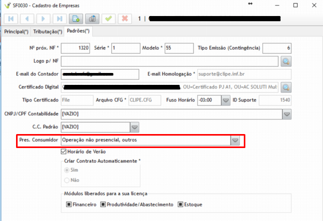Click the new record icon

(x=76, y=19)
